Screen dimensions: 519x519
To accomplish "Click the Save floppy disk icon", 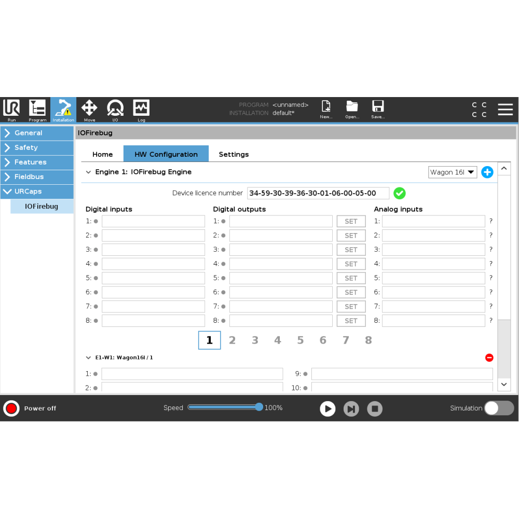I will click(378, 109).
